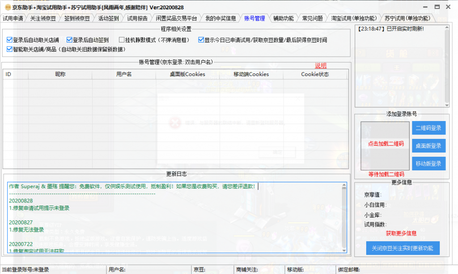458x274 pixels.
Task: Click the message log scrollbar up arrow
Action: click(x=447, y=27)
